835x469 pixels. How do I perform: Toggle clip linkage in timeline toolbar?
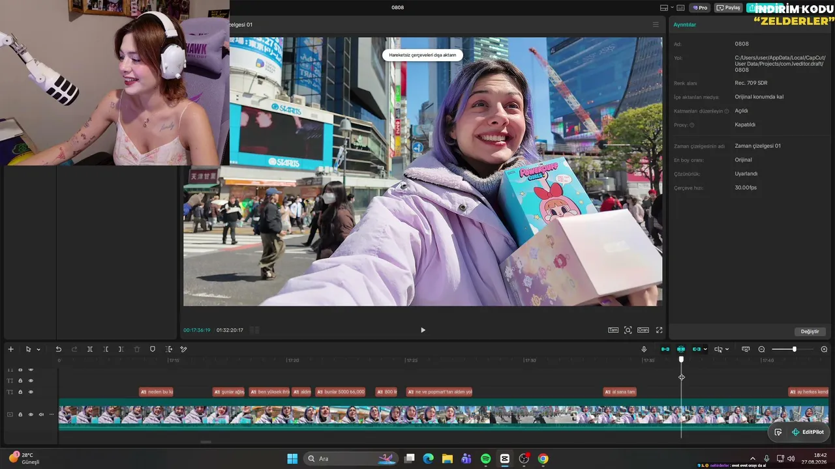tap(697, 349)
